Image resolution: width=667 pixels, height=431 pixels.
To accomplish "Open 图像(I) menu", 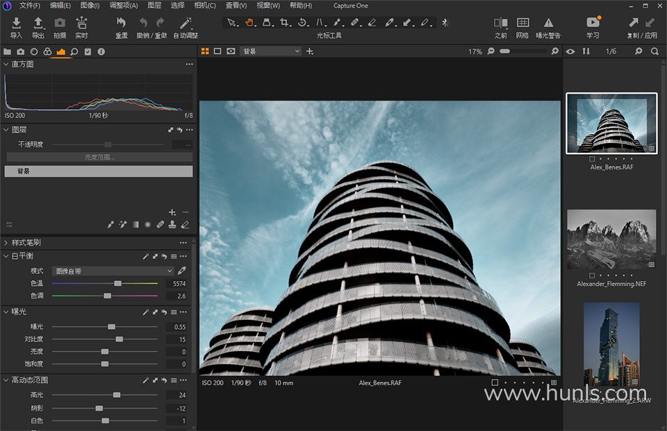I will (90, 6).
